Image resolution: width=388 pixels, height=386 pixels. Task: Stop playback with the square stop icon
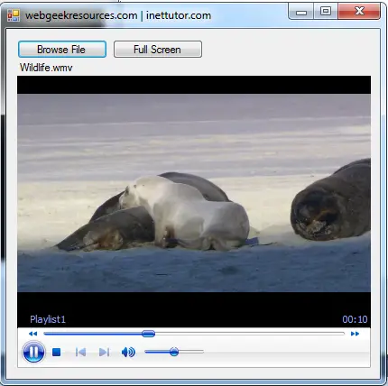pyautogui.click(x=56, y=352)
